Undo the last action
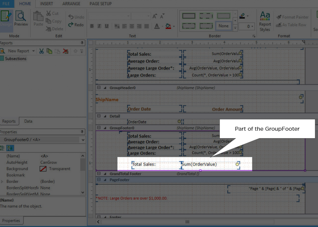The width and height of the screenshot is (318, 227). tap(76, 17)
